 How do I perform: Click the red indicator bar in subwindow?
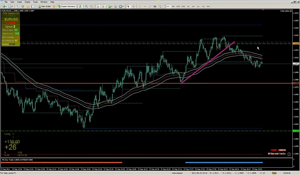coord(61,163)
